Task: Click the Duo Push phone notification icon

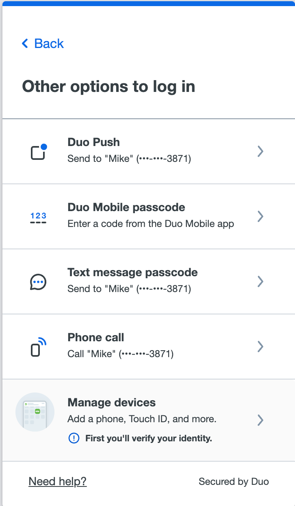Action: tap(39, 151)
